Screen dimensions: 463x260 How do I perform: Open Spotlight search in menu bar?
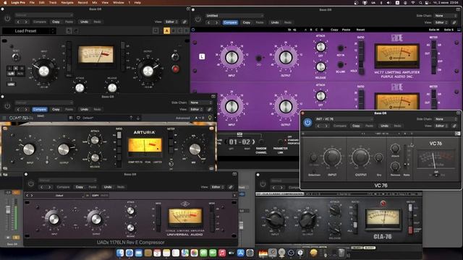coord(420,3)
